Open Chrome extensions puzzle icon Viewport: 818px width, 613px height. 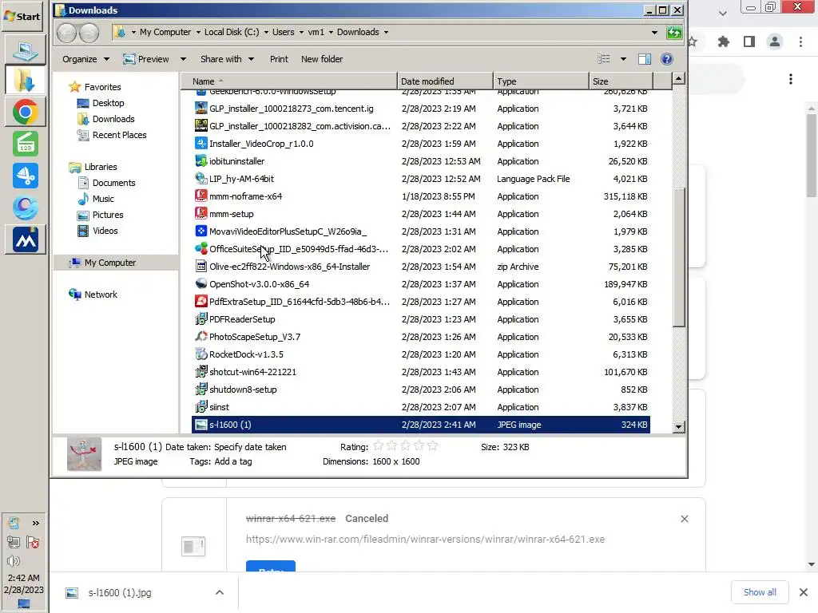click(724, 42)
